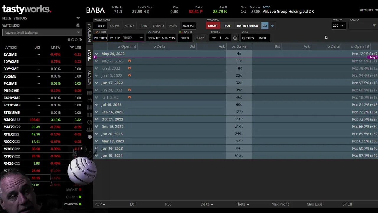Viewport: 378px width, 213px height.
Task: Toggle PUT option type
Action: click(x=227, y=26)
